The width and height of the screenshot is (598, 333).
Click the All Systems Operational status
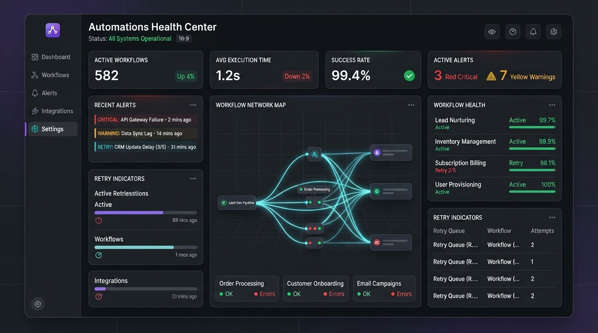[x=140, y=39]
